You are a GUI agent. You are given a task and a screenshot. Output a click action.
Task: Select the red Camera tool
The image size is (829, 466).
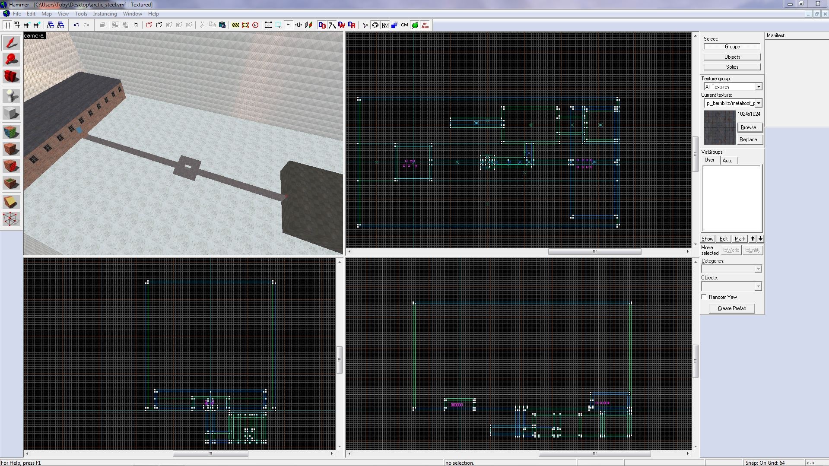[11, 76]
